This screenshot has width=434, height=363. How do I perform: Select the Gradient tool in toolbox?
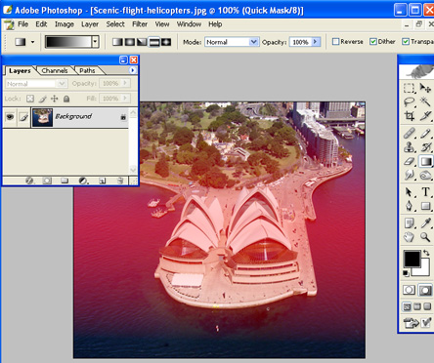[425, 161]
